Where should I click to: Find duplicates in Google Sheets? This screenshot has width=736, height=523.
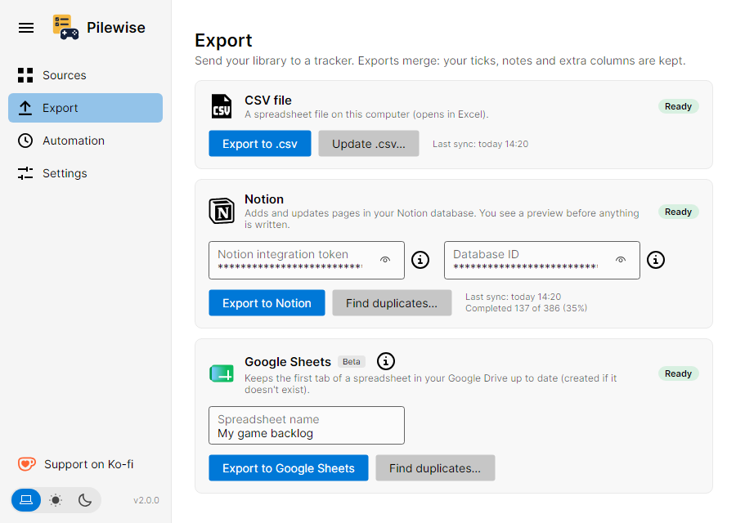pos(435,468)
